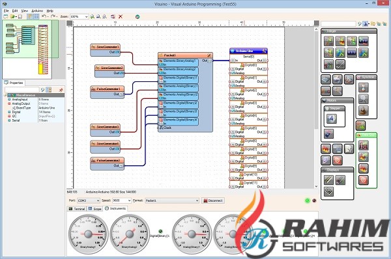Select the hourglass icon in Synchronization group
The height and width of the screenshot is (259, 391).
coord(364,87)
